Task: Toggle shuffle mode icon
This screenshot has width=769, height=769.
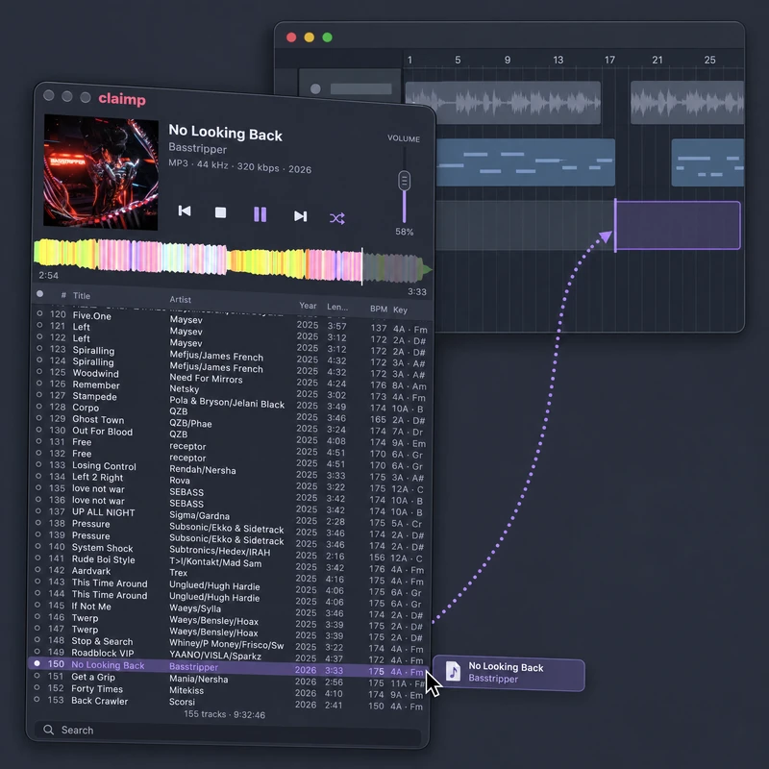Action: (337, 218)
